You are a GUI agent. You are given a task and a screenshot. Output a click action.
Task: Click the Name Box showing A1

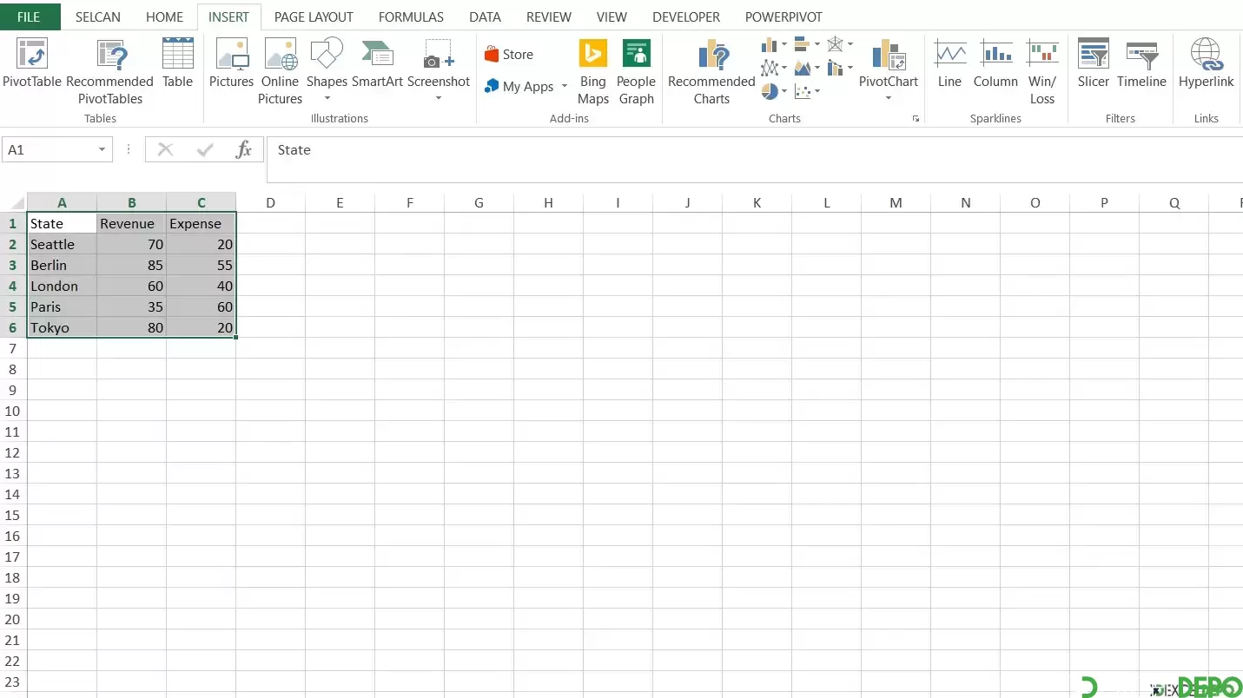click(x=49, y=150)
